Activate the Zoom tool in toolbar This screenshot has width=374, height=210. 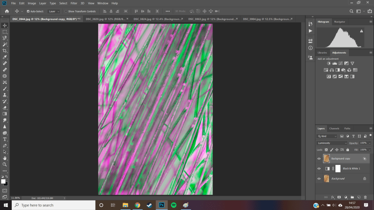pos(5,164)
